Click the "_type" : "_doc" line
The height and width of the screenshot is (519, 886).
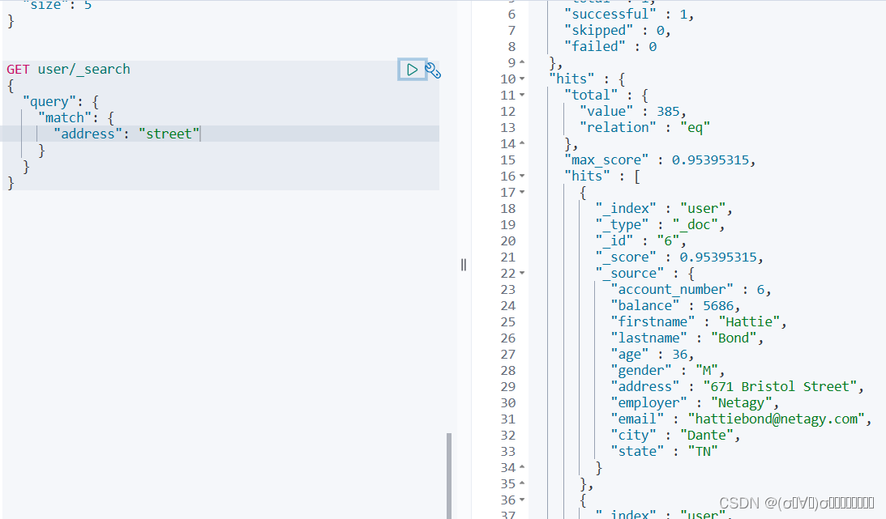(x=660, y=224)
